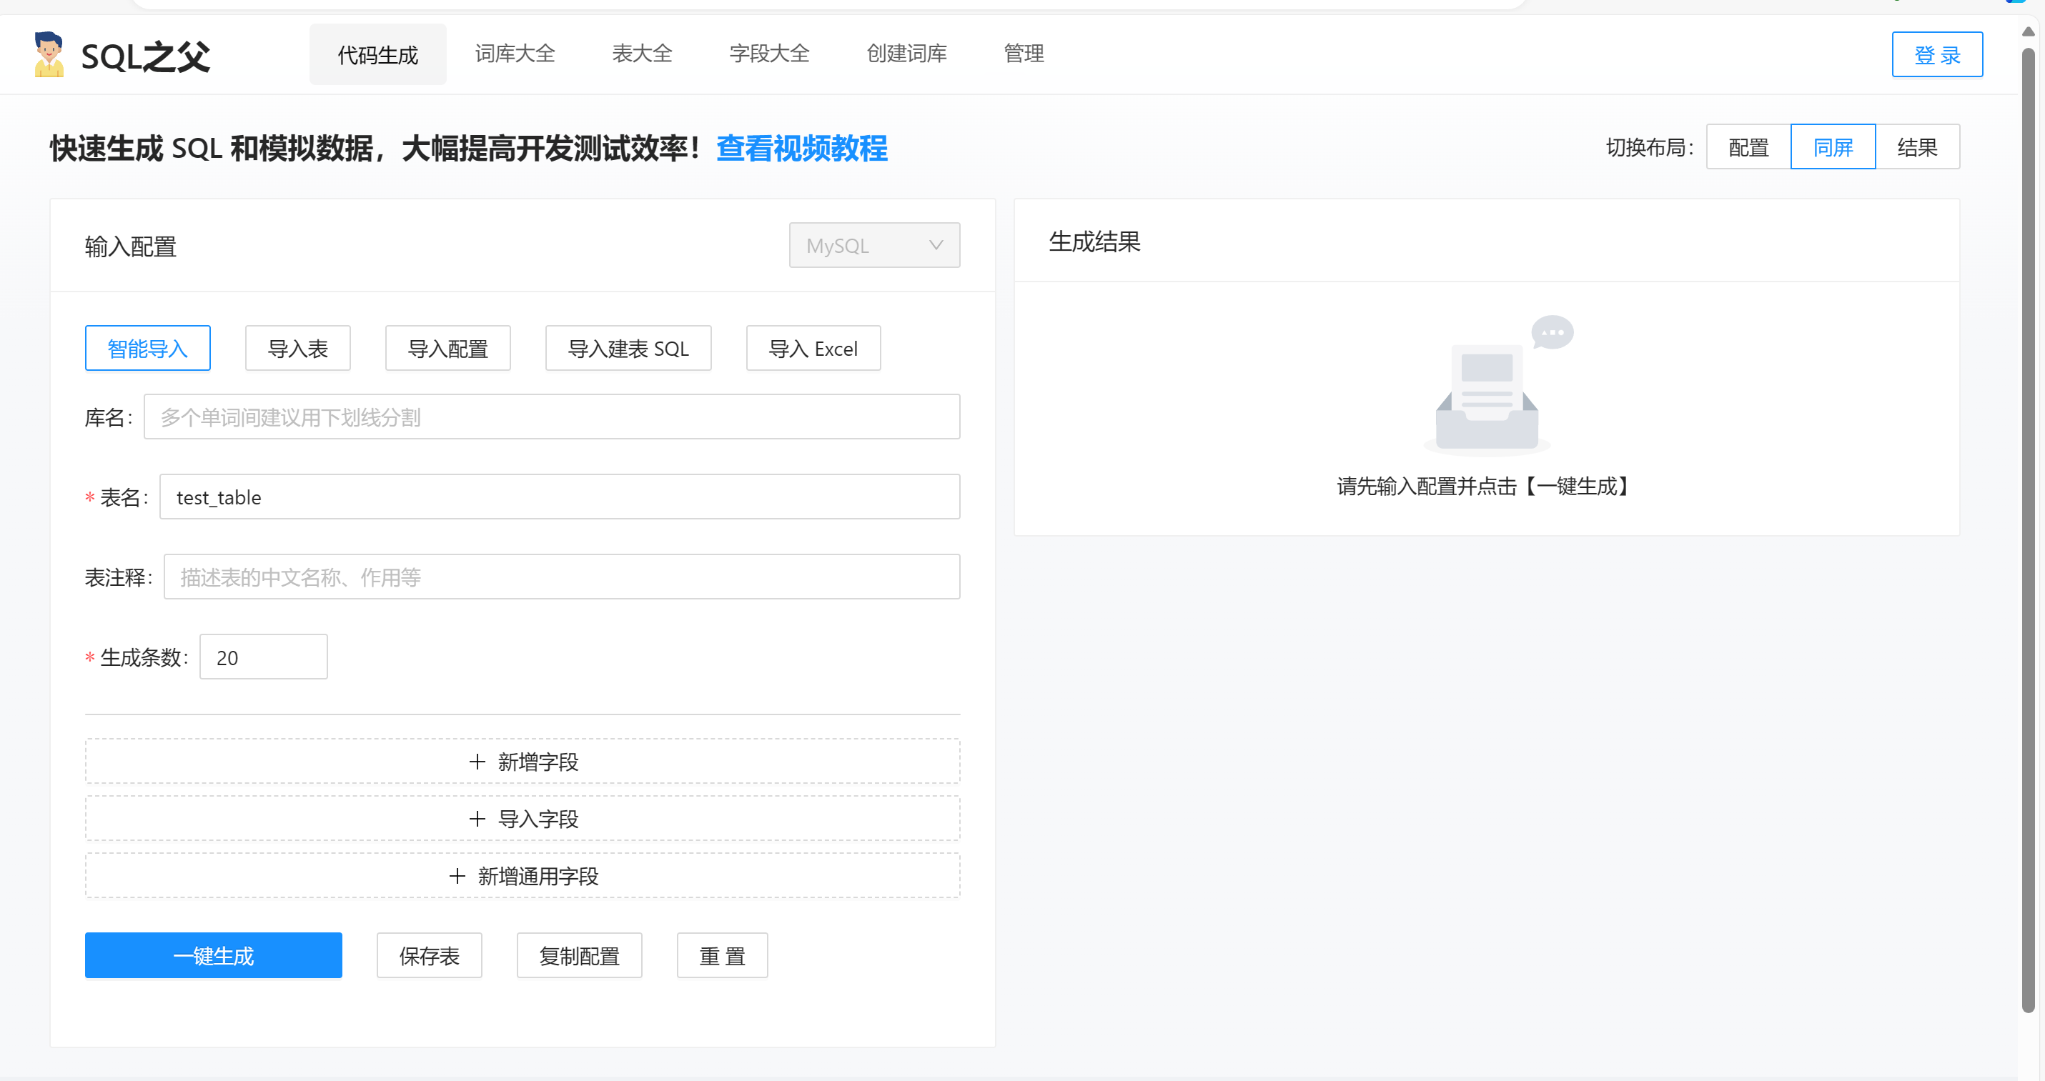Click the blue 一键生成 button
The width and height of the screenshot is (2045, 1081).
coord(214,955)
